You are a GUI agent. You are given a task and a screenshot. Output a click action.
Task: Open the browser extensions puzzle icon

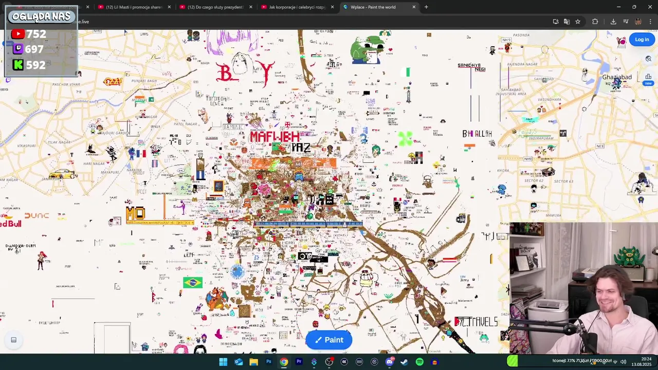point(595,22)
